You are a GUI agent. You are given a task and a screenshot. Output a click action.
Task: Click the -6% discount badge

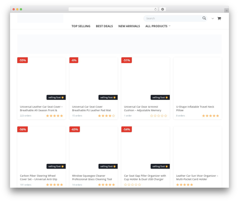[x=74, y=60]
